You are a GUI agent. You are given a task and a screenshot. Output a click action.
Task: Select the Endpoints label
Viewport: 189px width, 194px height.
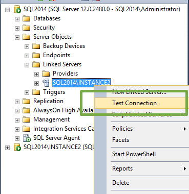[56, 55]
